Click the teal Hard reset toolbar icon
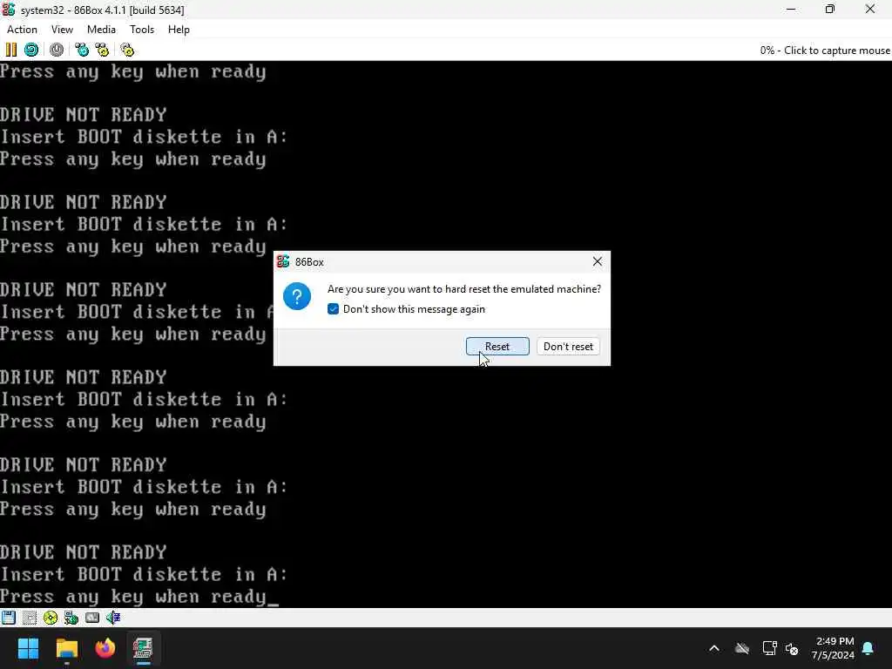 click(31, 50)
